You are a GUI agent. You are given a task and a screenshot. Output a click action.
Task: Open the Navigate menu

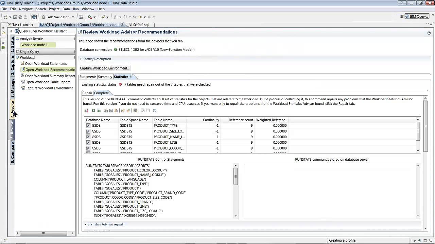[26, 9]
